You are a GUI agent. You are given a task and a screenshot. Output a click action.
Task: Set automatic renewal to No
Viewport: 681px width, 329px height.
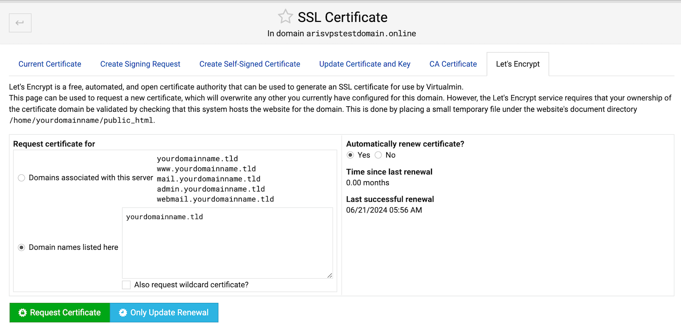(x=378, y=155)
